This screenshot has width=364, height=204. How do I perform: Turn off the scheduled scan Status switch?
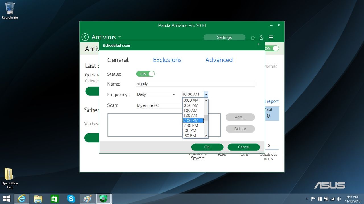pos(146,74)
